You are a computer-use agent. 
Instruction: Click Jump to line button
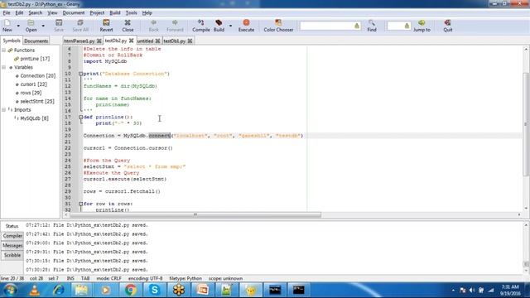(x=422, y=26)
